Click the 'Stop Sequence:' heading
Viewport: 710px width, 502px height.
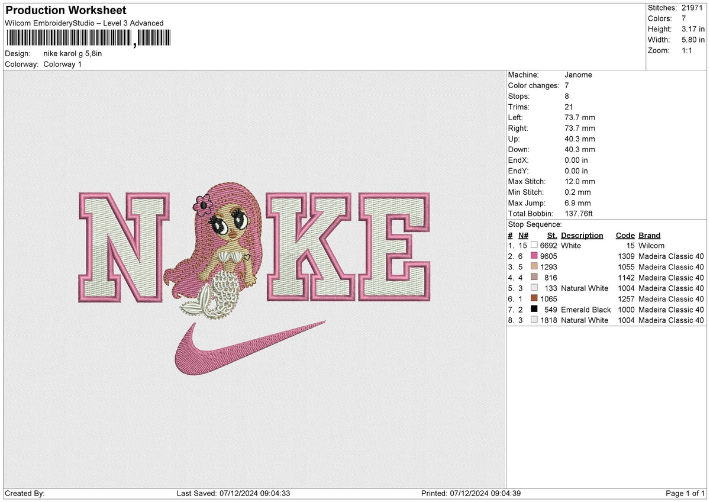[x=535, y=224]
